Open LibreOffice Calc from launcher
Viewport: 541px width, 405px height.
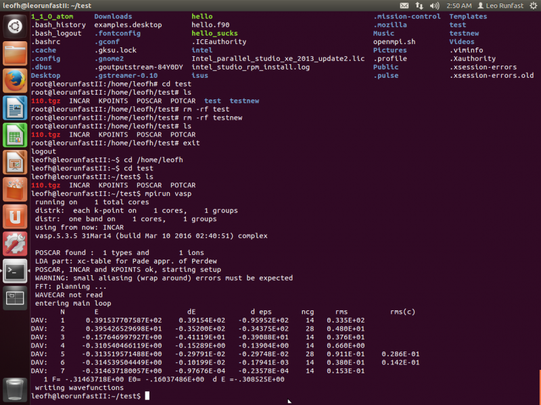pyautogui.click(x=15, y=135)
